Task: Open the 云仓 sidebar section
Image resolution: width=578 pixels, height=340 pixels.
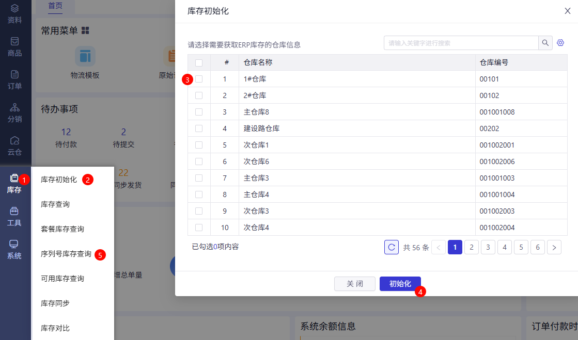Action: point(15,146)
